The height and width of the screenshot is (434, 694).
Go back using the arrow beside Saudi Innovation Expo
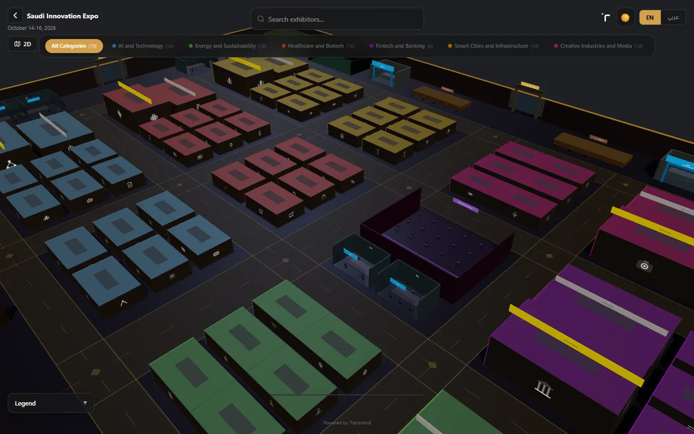coord(15,16)
